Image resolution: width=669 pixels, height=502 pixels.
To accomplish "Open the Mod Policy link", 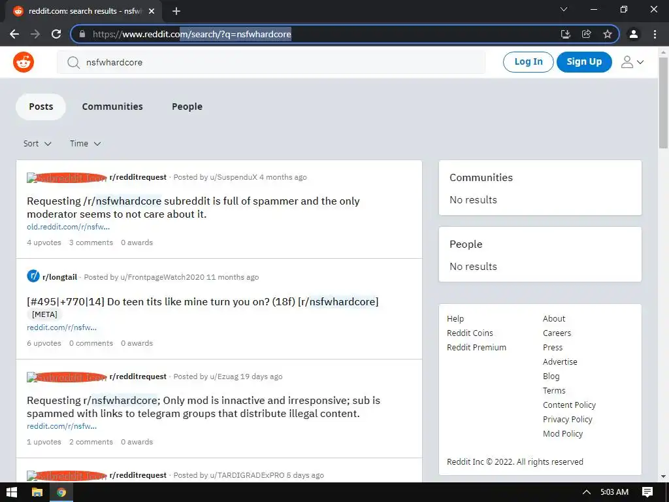I will (x=563, y=434).
